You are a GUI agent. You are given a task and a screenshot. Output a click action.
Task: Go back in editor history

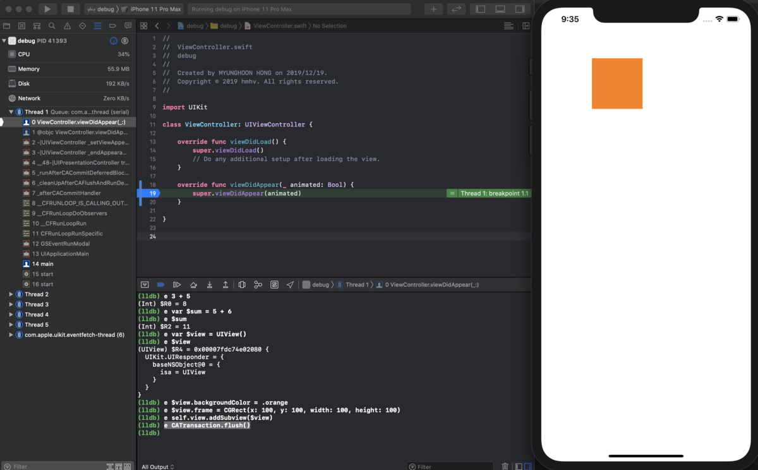(157, 26)
